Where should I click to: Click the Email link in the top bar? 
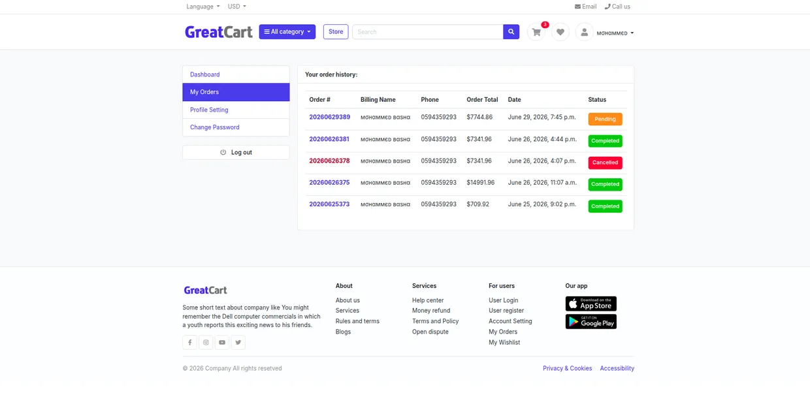coord(585,7)
